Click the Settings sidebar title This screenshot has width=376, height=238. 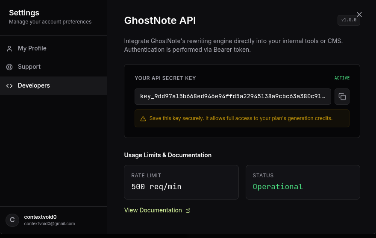click(24, 13)
